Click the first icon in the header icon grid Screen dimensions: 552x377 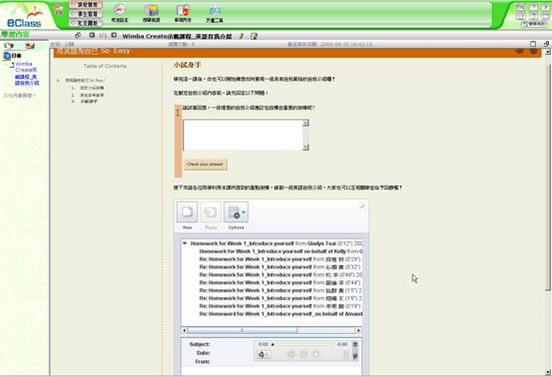[x=521, y=7]
